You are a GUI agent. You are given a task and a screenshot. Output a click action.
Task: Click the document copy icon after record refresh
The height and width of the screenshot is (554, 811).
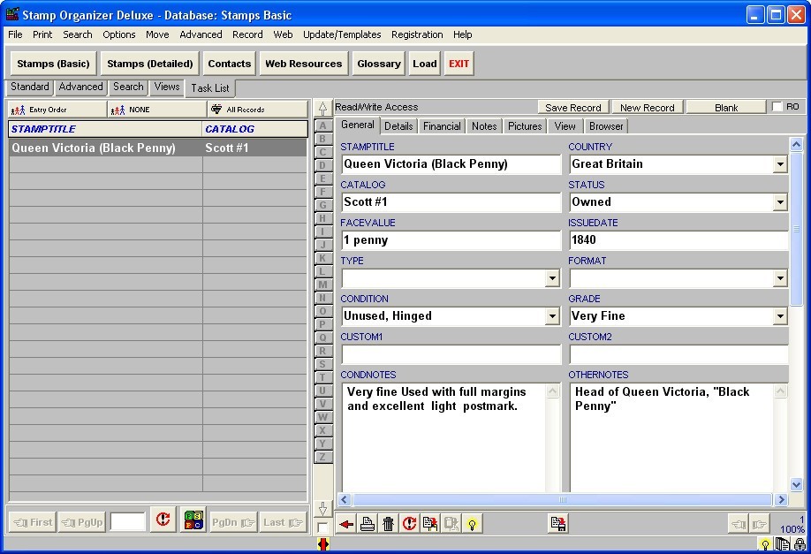[430, 524]
